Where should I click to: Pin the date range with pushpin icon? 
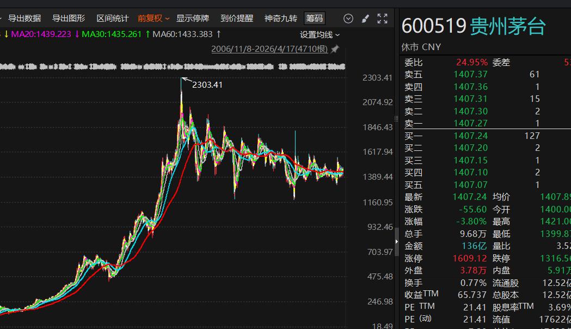[335, 49]
